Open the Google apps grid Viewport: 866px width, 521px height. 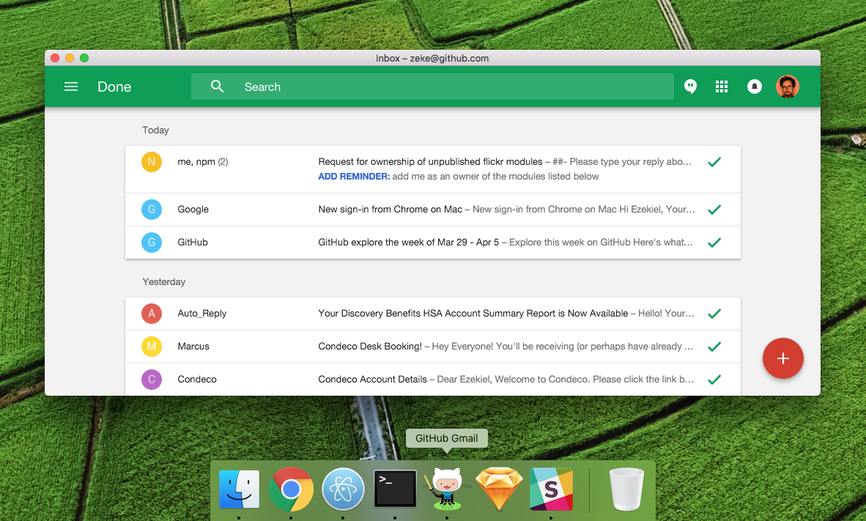point(722,86)
